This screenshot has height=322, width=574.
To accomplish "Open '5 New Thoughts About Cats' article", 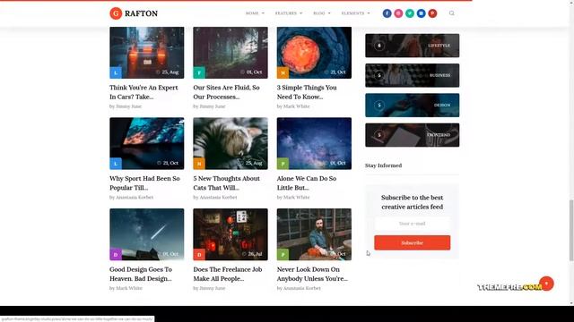I will (x=227, y=182).
